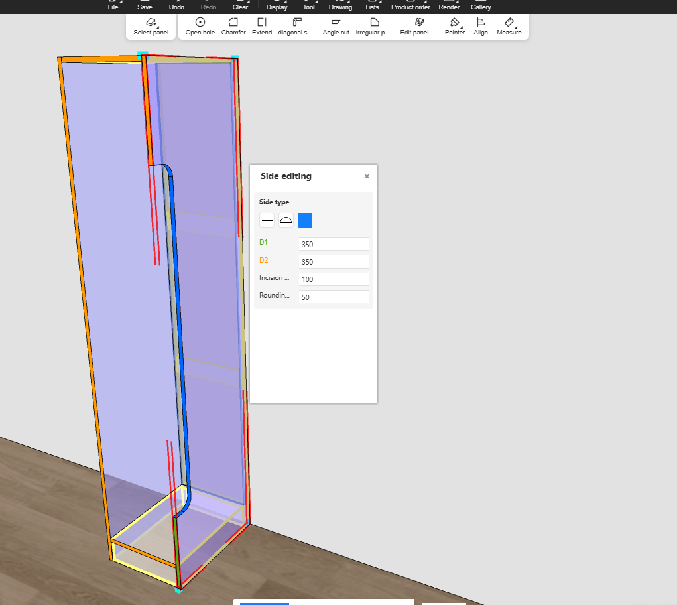Close the Side editing panel
This screenshot has height=605, width=677.
click(x=367, y=176)
